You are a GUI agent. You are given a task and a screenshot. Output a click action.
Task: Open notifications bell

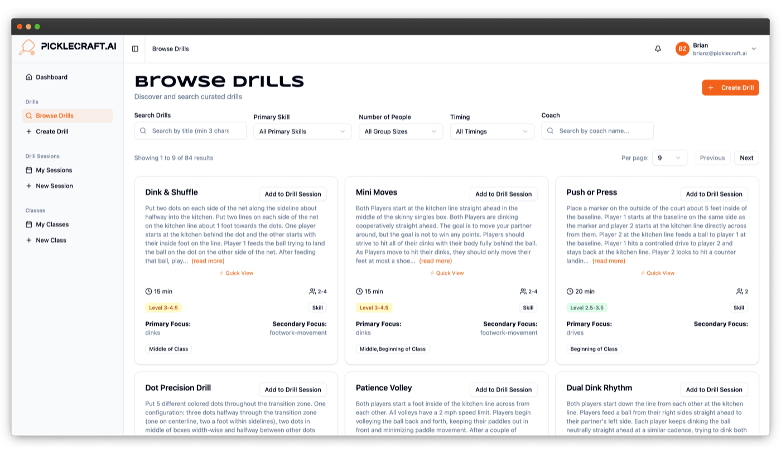tap(658, 49)
